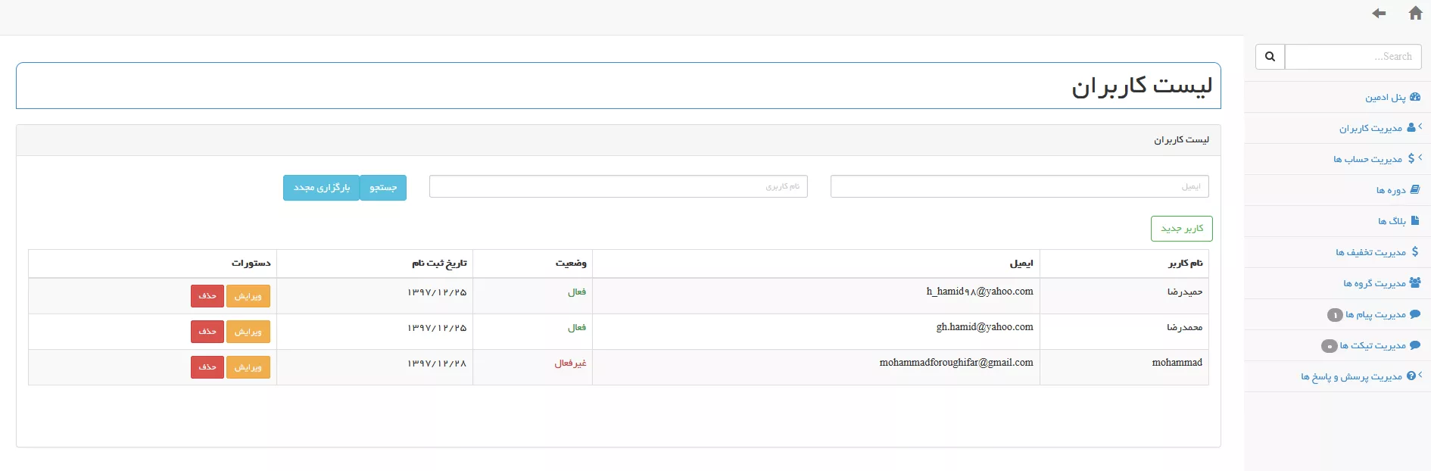
Task: Open بلاگ ها menu item
Action: 1392,221
